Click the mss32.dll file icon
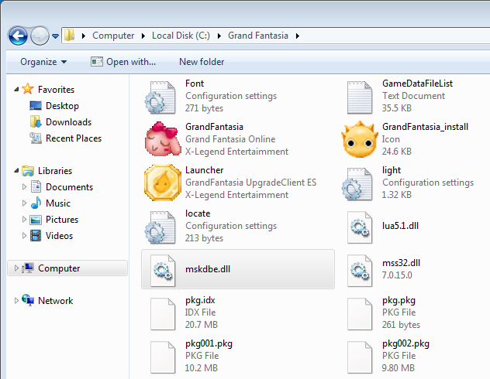This screenshot has height=379, width=490. pyautogui.click(x=357, y=269)
